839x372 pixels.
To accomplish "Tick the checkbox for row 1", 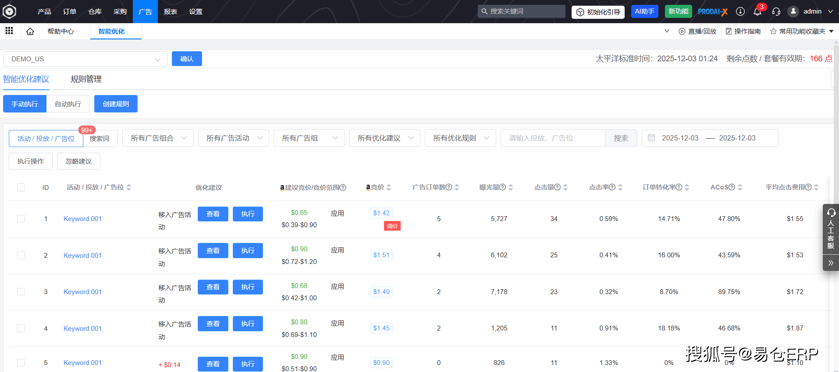I will point(21,219).
